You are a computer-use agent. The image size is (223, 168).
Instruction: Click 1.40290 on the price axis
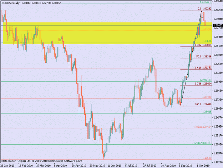click(218, 10)
